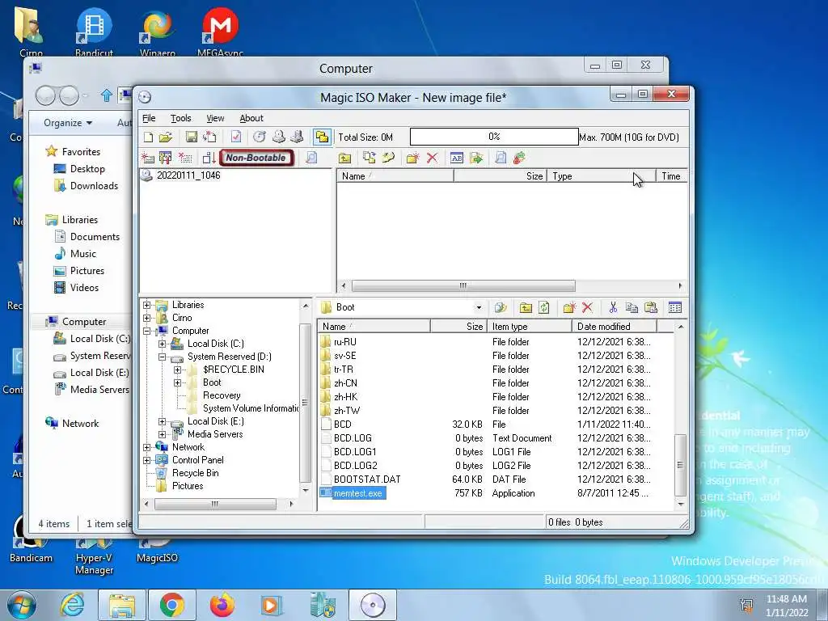The image size is (828, 621).
Task: Expand the Cirno tree node
Action: [147, 318]
